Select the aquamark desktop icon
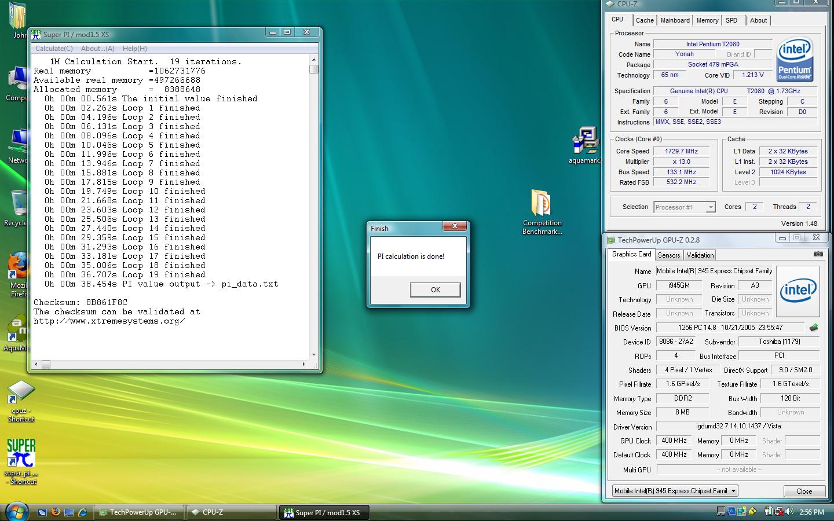 click(x=585, y=145)
